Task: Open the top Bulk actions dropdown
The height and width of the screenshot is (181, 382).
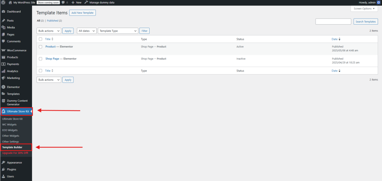Action: [49, 31]
